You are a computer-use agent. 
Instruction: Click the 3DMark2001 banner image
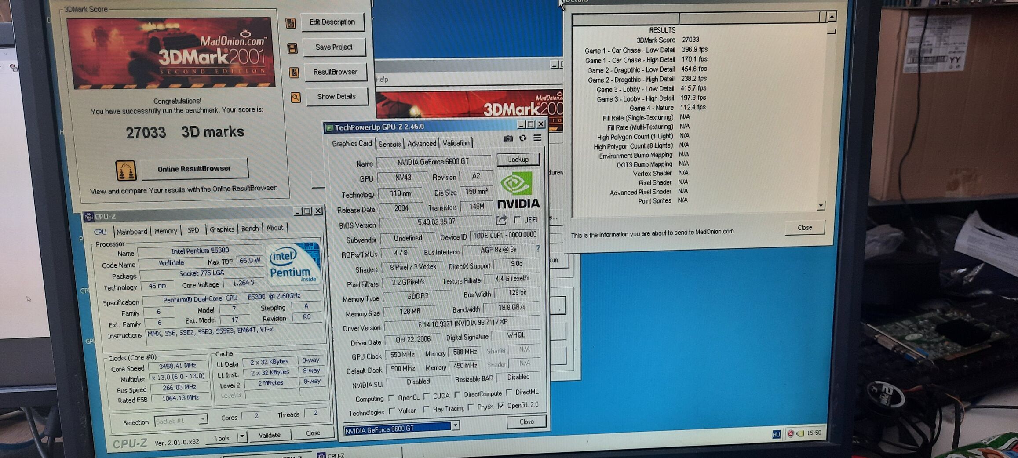click(171, 53)
